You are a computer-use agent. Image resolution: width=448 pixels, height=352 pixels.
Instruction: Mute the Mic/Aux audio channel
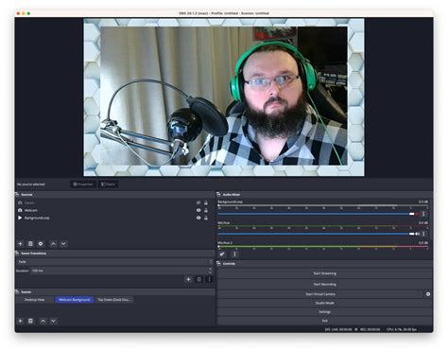click(x=418, y=234)
